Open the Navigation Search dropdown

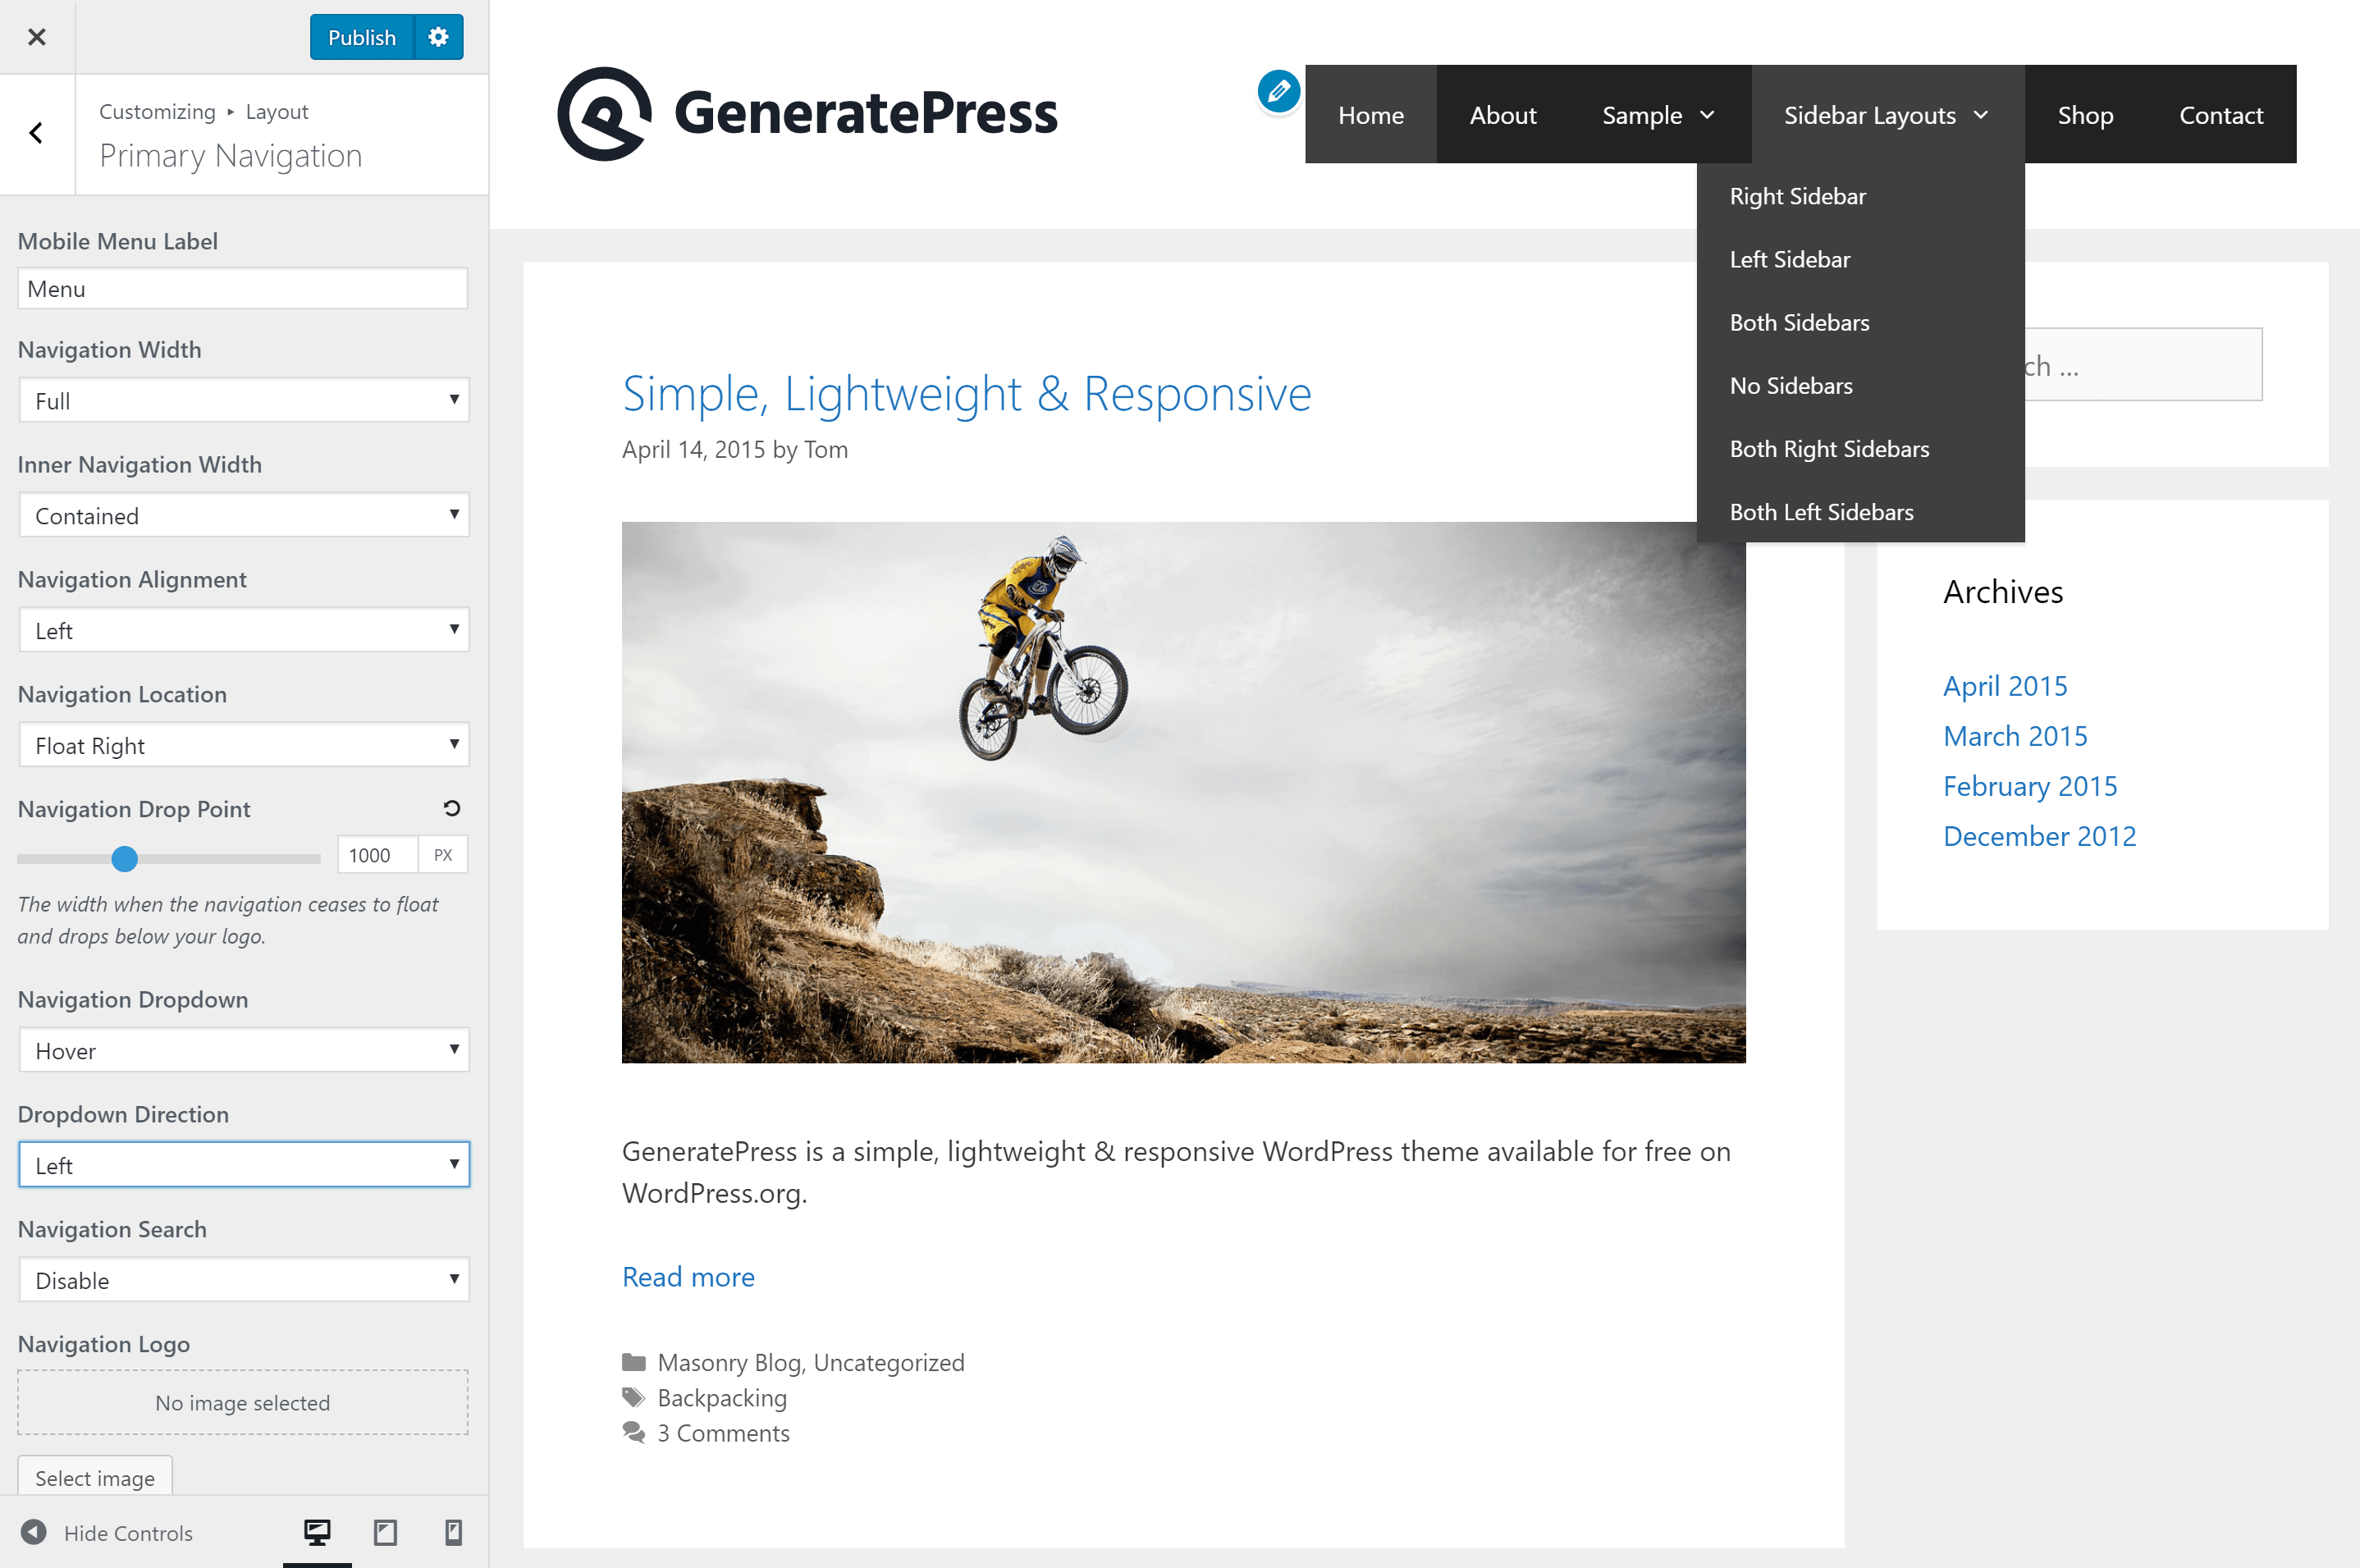pos(244,1280)
